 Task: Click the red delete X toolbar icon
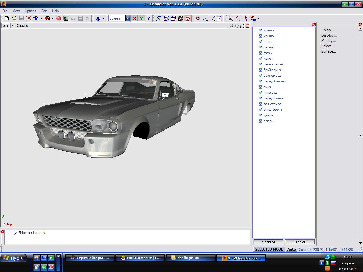click(x=29, y=19)
